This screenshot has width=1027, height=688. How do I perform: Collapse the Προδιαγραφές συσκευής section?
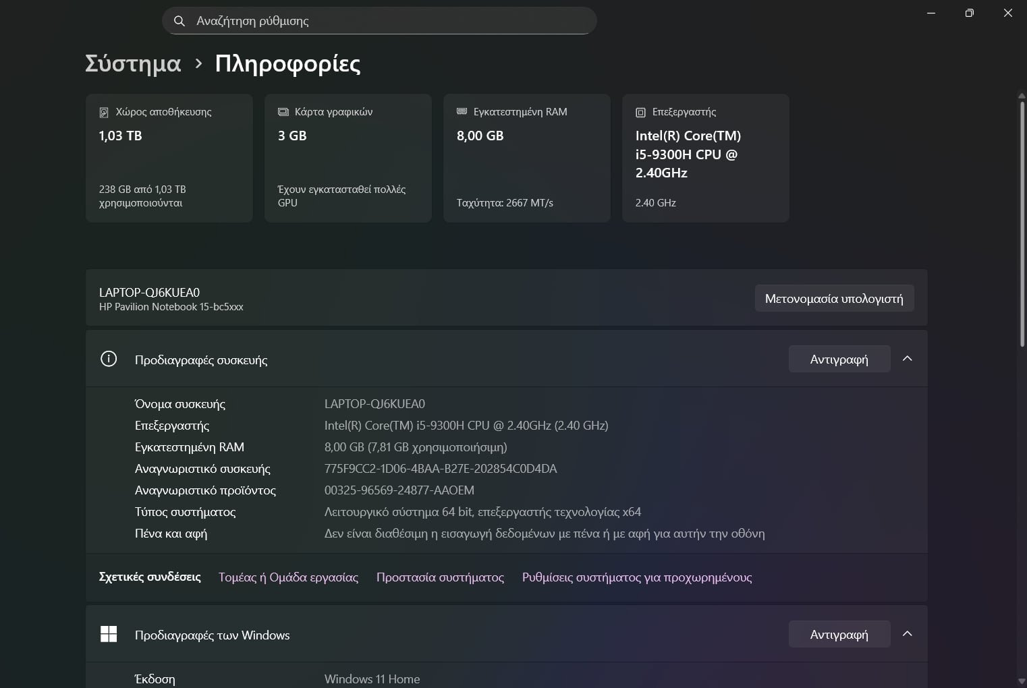[908, 359]
